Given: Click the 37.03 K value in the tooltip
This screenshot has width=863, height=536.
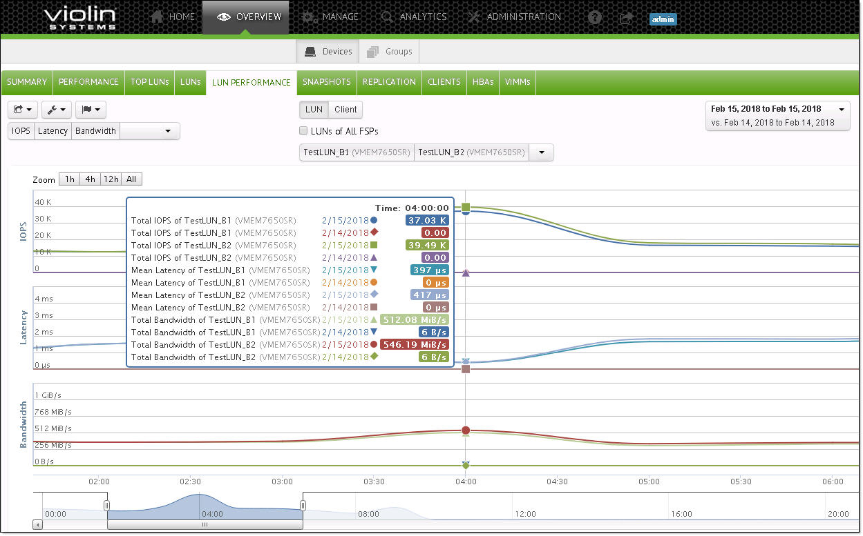Looking at the screenshot, I should [427, 220].
